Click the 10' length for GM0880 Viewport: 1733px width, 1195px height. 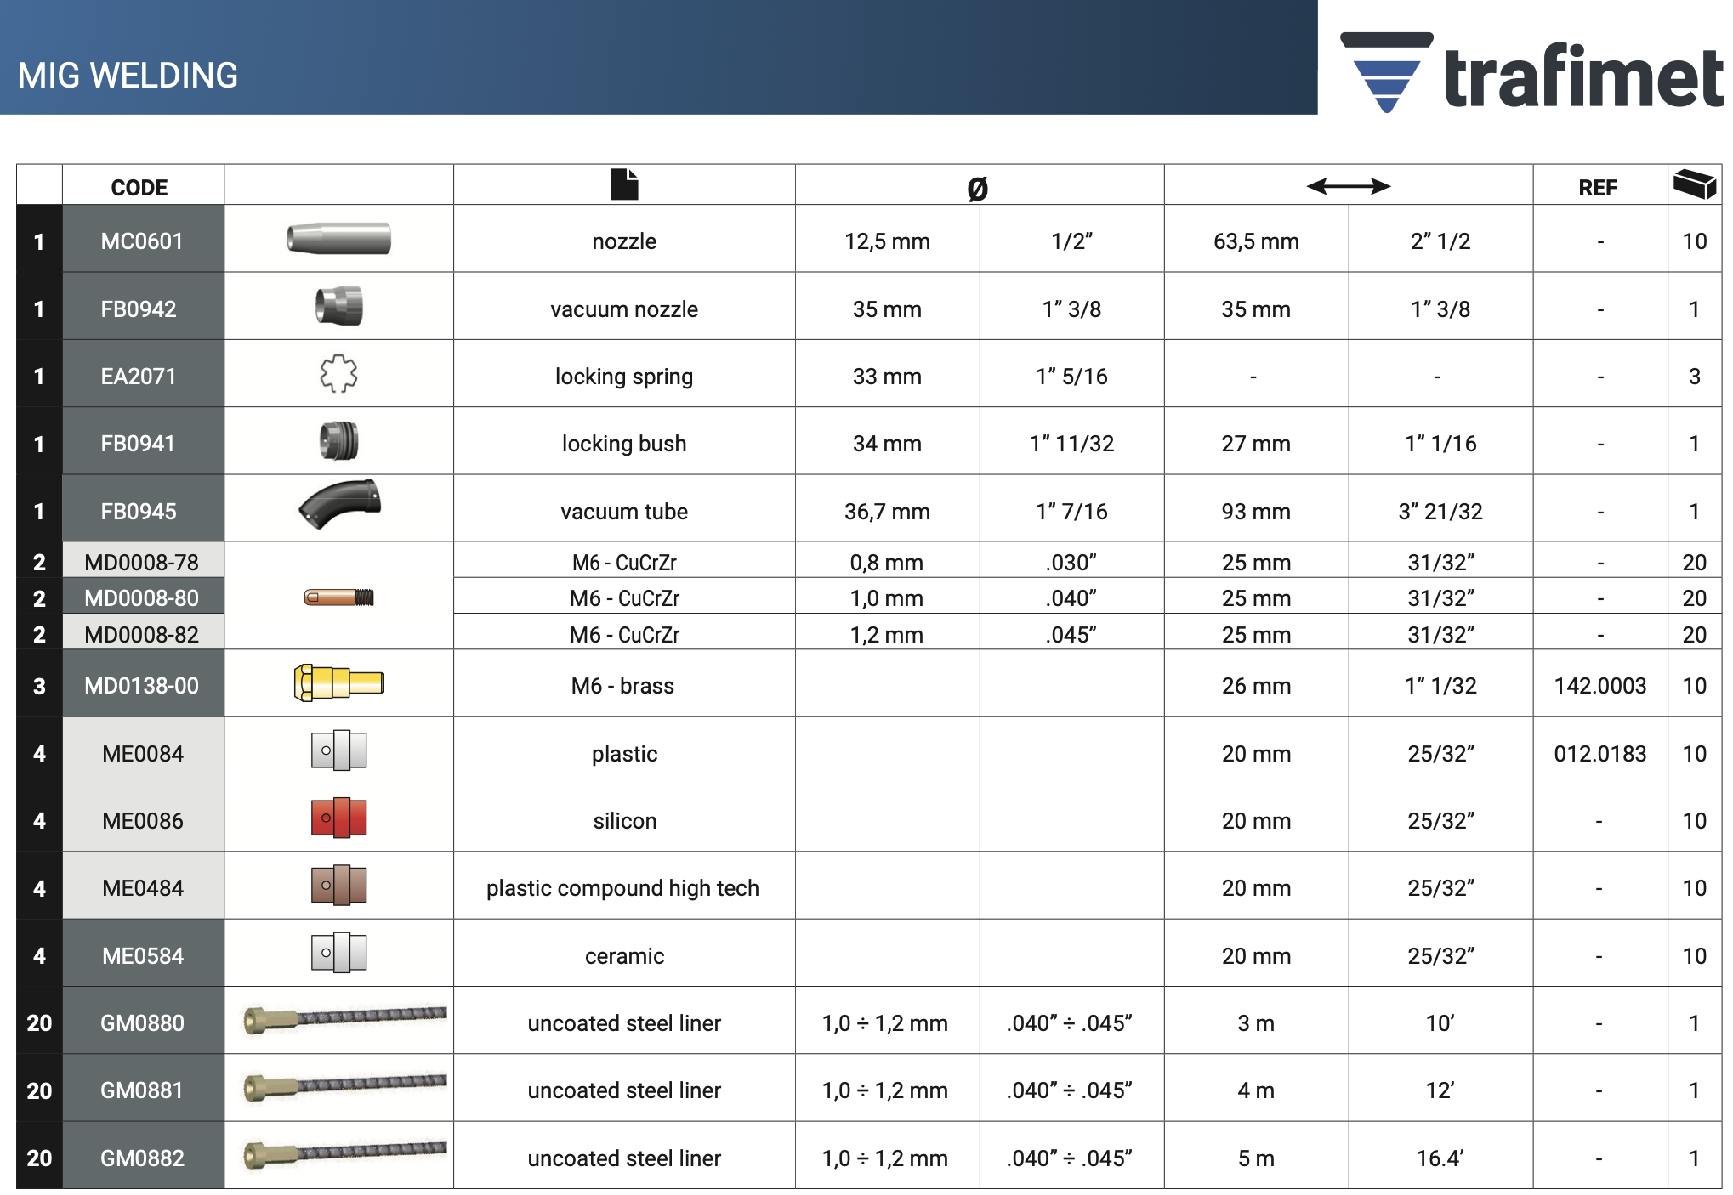click(x=1440, y=1023)
